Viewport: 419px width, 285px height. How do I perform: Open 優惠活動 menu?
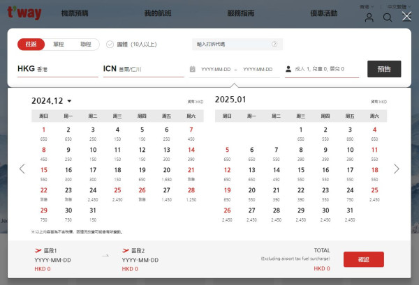[323, 13]
